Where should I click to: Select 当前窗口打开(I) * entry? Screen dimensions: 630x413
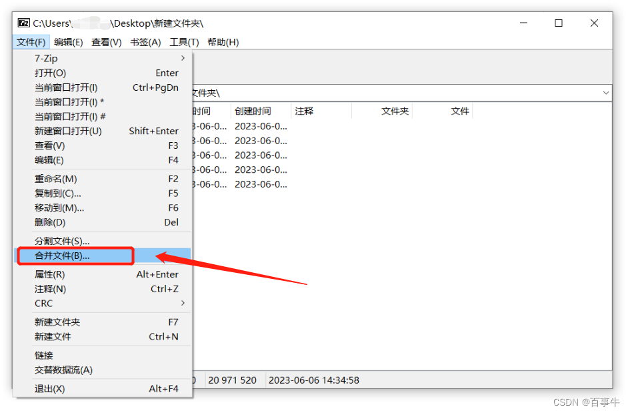[x=103, y=101]
